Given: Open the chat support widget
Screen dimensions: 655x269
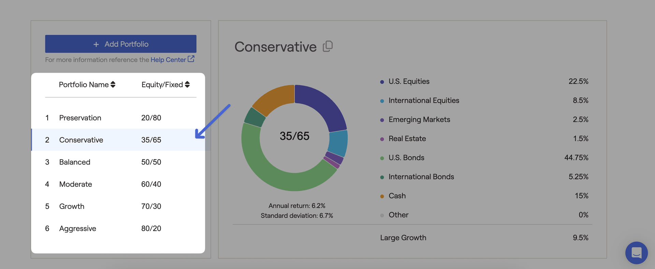Looking at the screenshot, I should 636,253.
